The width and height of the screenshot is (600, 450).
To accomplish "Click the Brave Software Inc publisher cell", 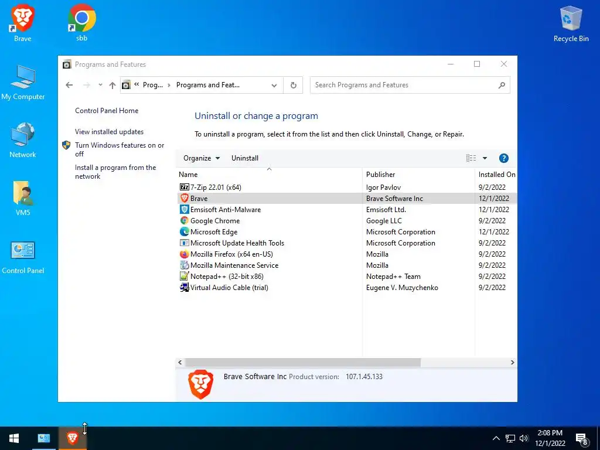I will coord(394,198).
